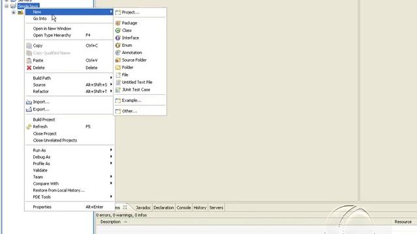The image size is (417, 234).
Task: Expand the Debug As submenu arrow
Action: pos(111,157)
